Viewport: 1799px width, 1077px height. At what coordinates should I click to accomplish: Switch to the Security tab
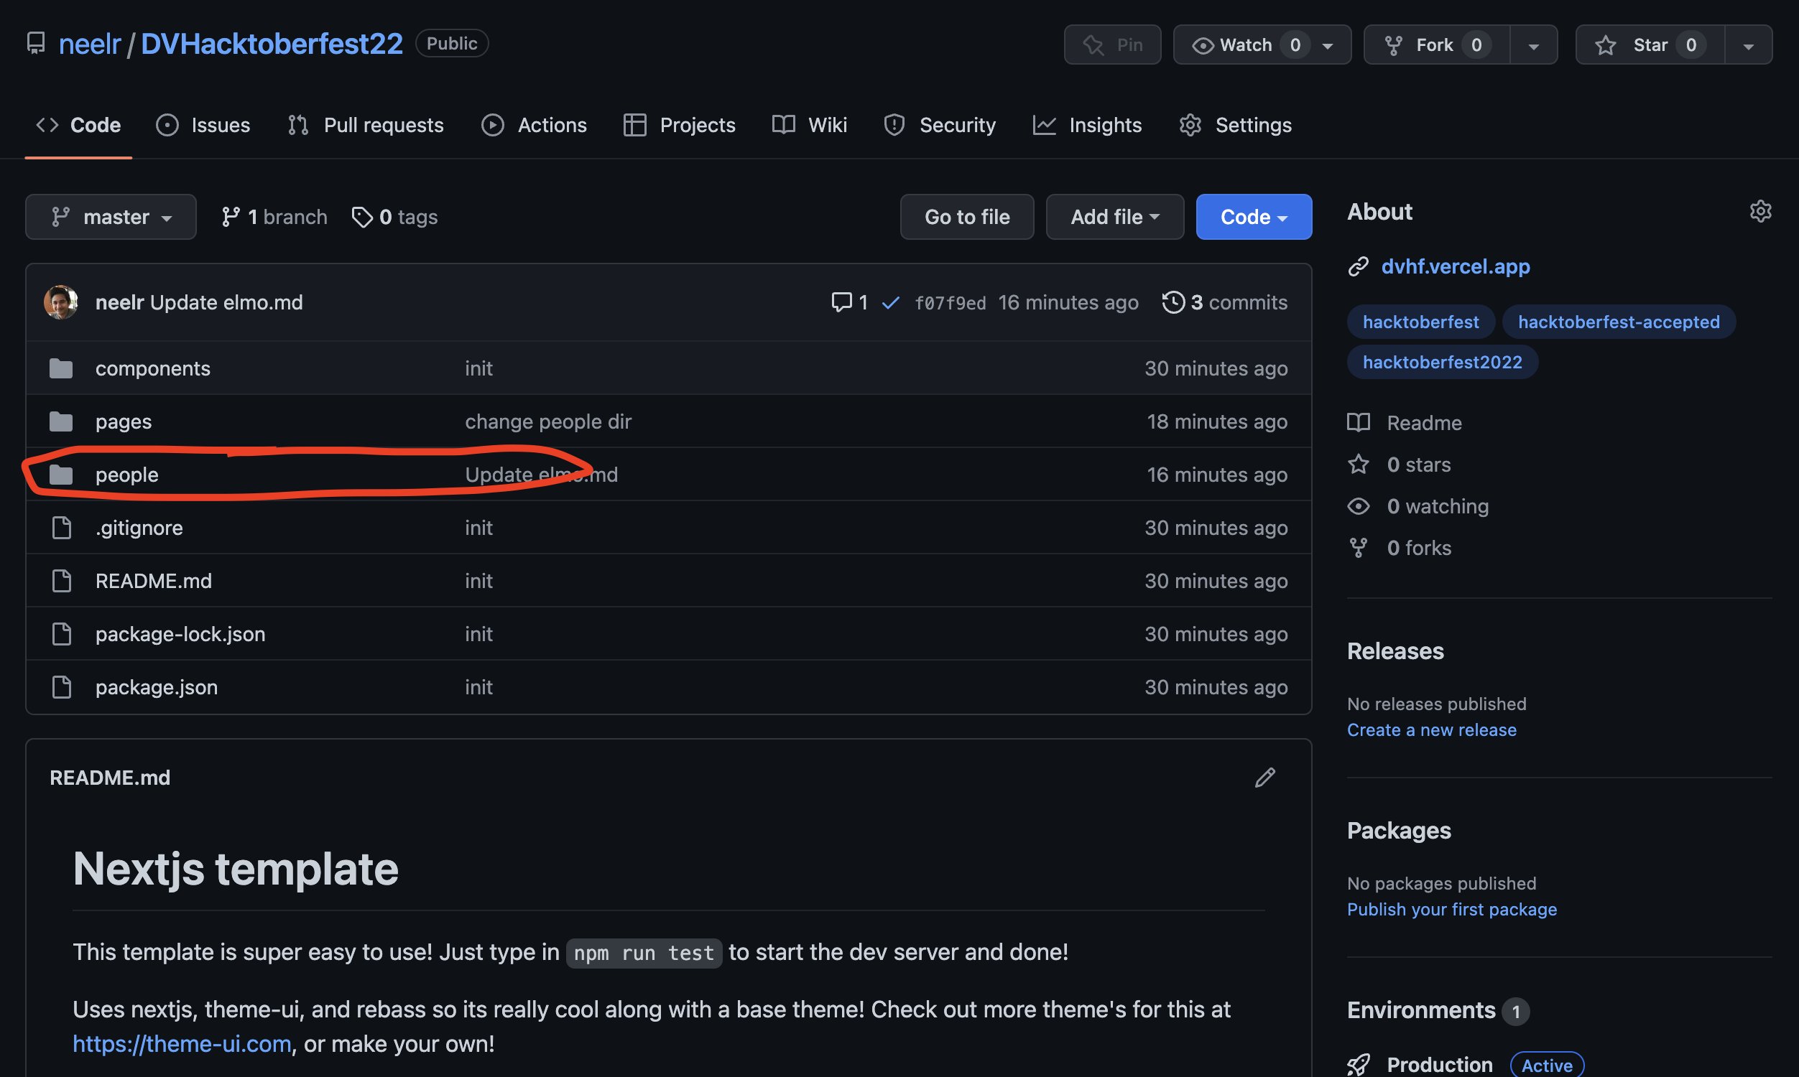940,125
